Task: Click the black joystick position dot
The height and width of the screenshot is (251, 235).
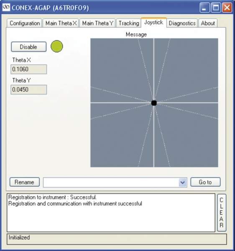Action: pyautogui.click(x=154, y=103)
